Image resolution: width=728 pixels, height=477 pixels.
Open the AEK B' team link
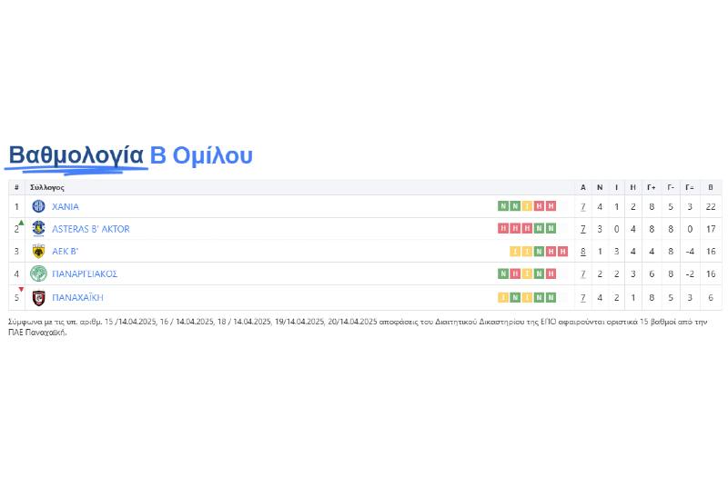pyautogui.click(x=65, y=252)
